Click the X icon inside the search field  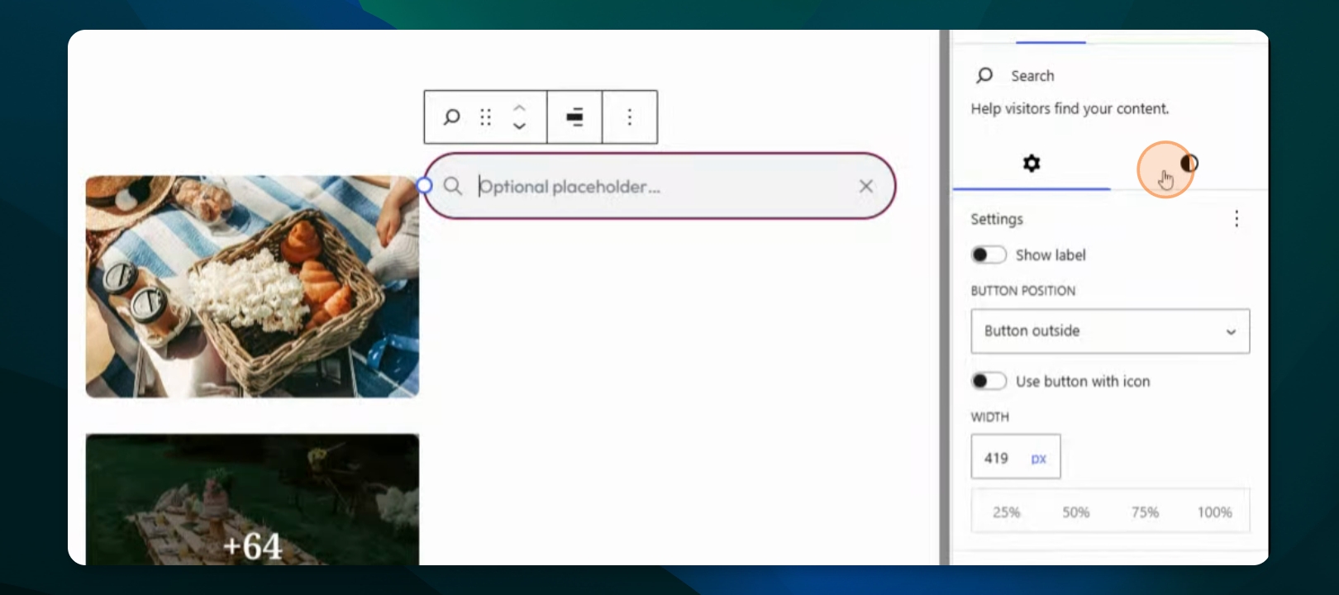click(866, 186)
